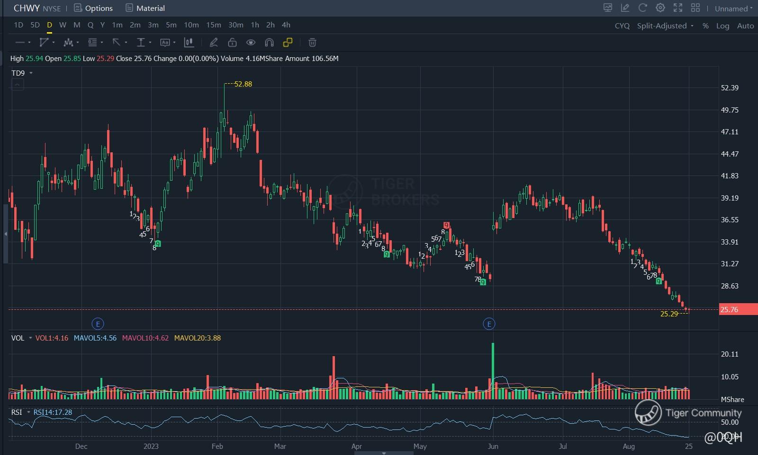
Task: Toggle percent scale with the % button
Action: tap(705, 26)
